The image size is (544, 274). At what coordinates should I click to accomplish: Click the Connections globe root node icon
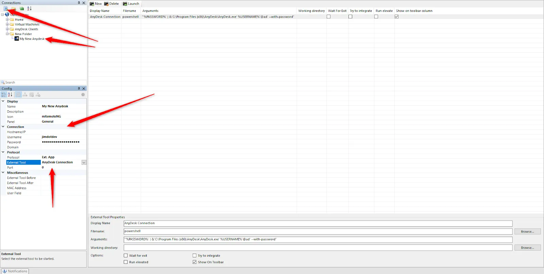tap(7, 15)
